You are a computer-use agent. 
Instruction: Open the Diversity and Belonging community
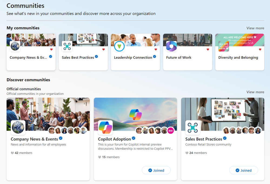tap(238, 58)
